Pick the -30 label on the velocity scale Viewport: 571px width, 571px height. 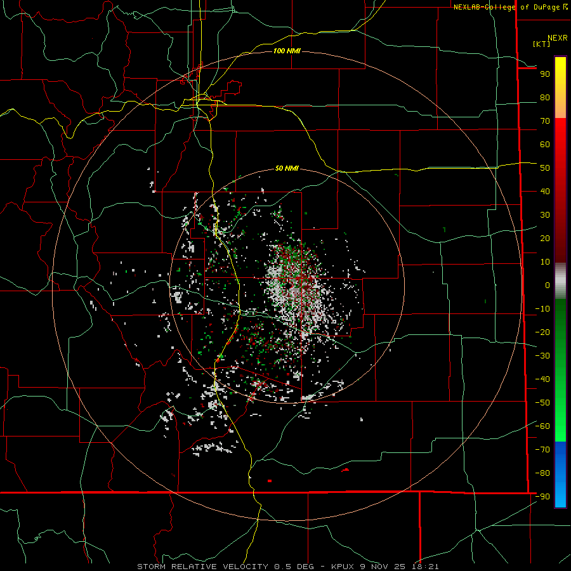[x=542, y=356]
